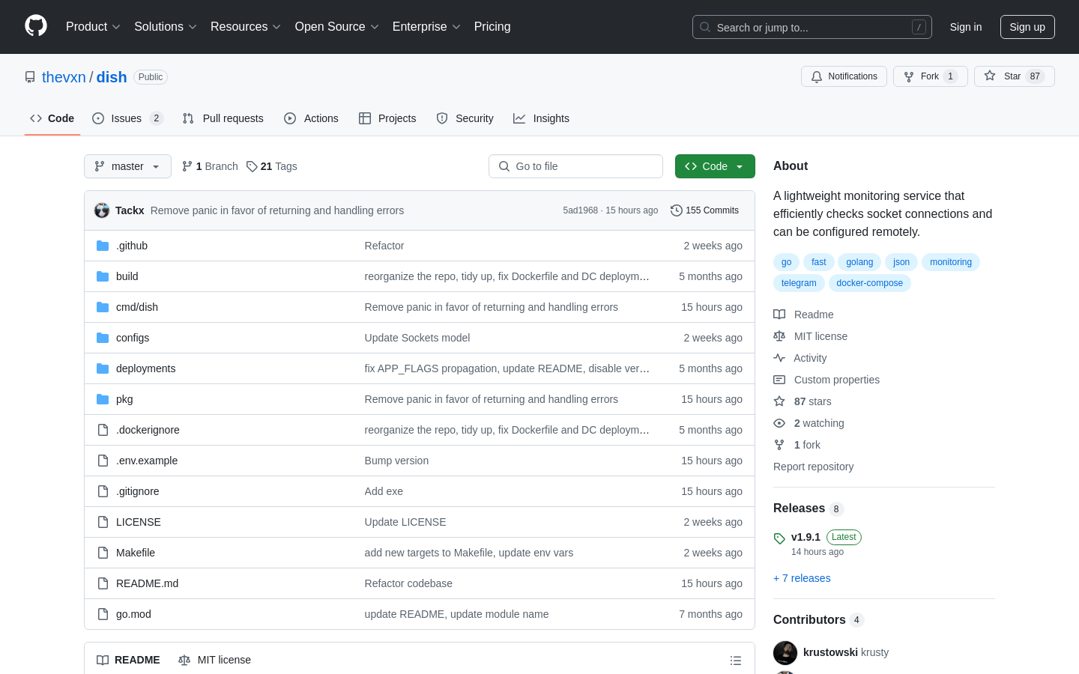1079x674 pixels.
Task: Open the .github folder
Action: point(132,246)
